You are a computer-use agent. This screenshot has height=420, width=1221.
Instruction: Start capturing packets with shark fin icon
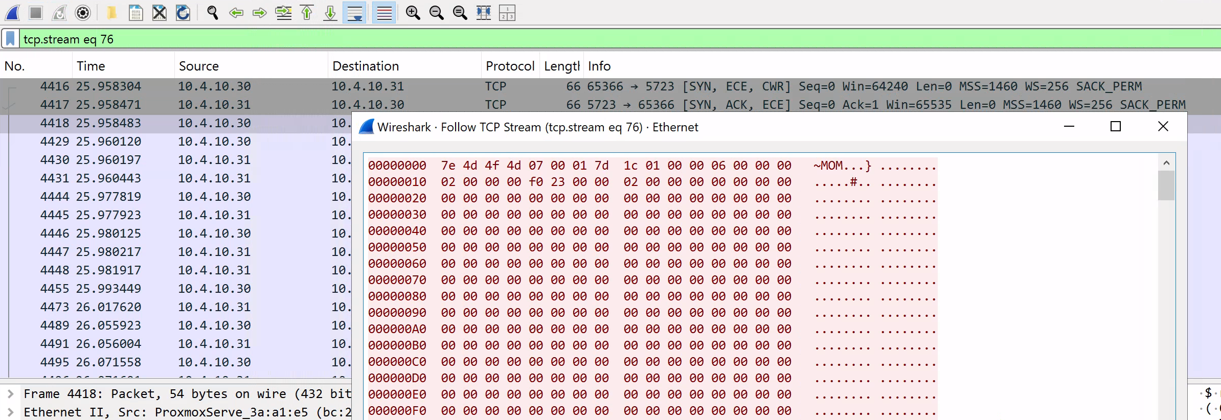13,13
